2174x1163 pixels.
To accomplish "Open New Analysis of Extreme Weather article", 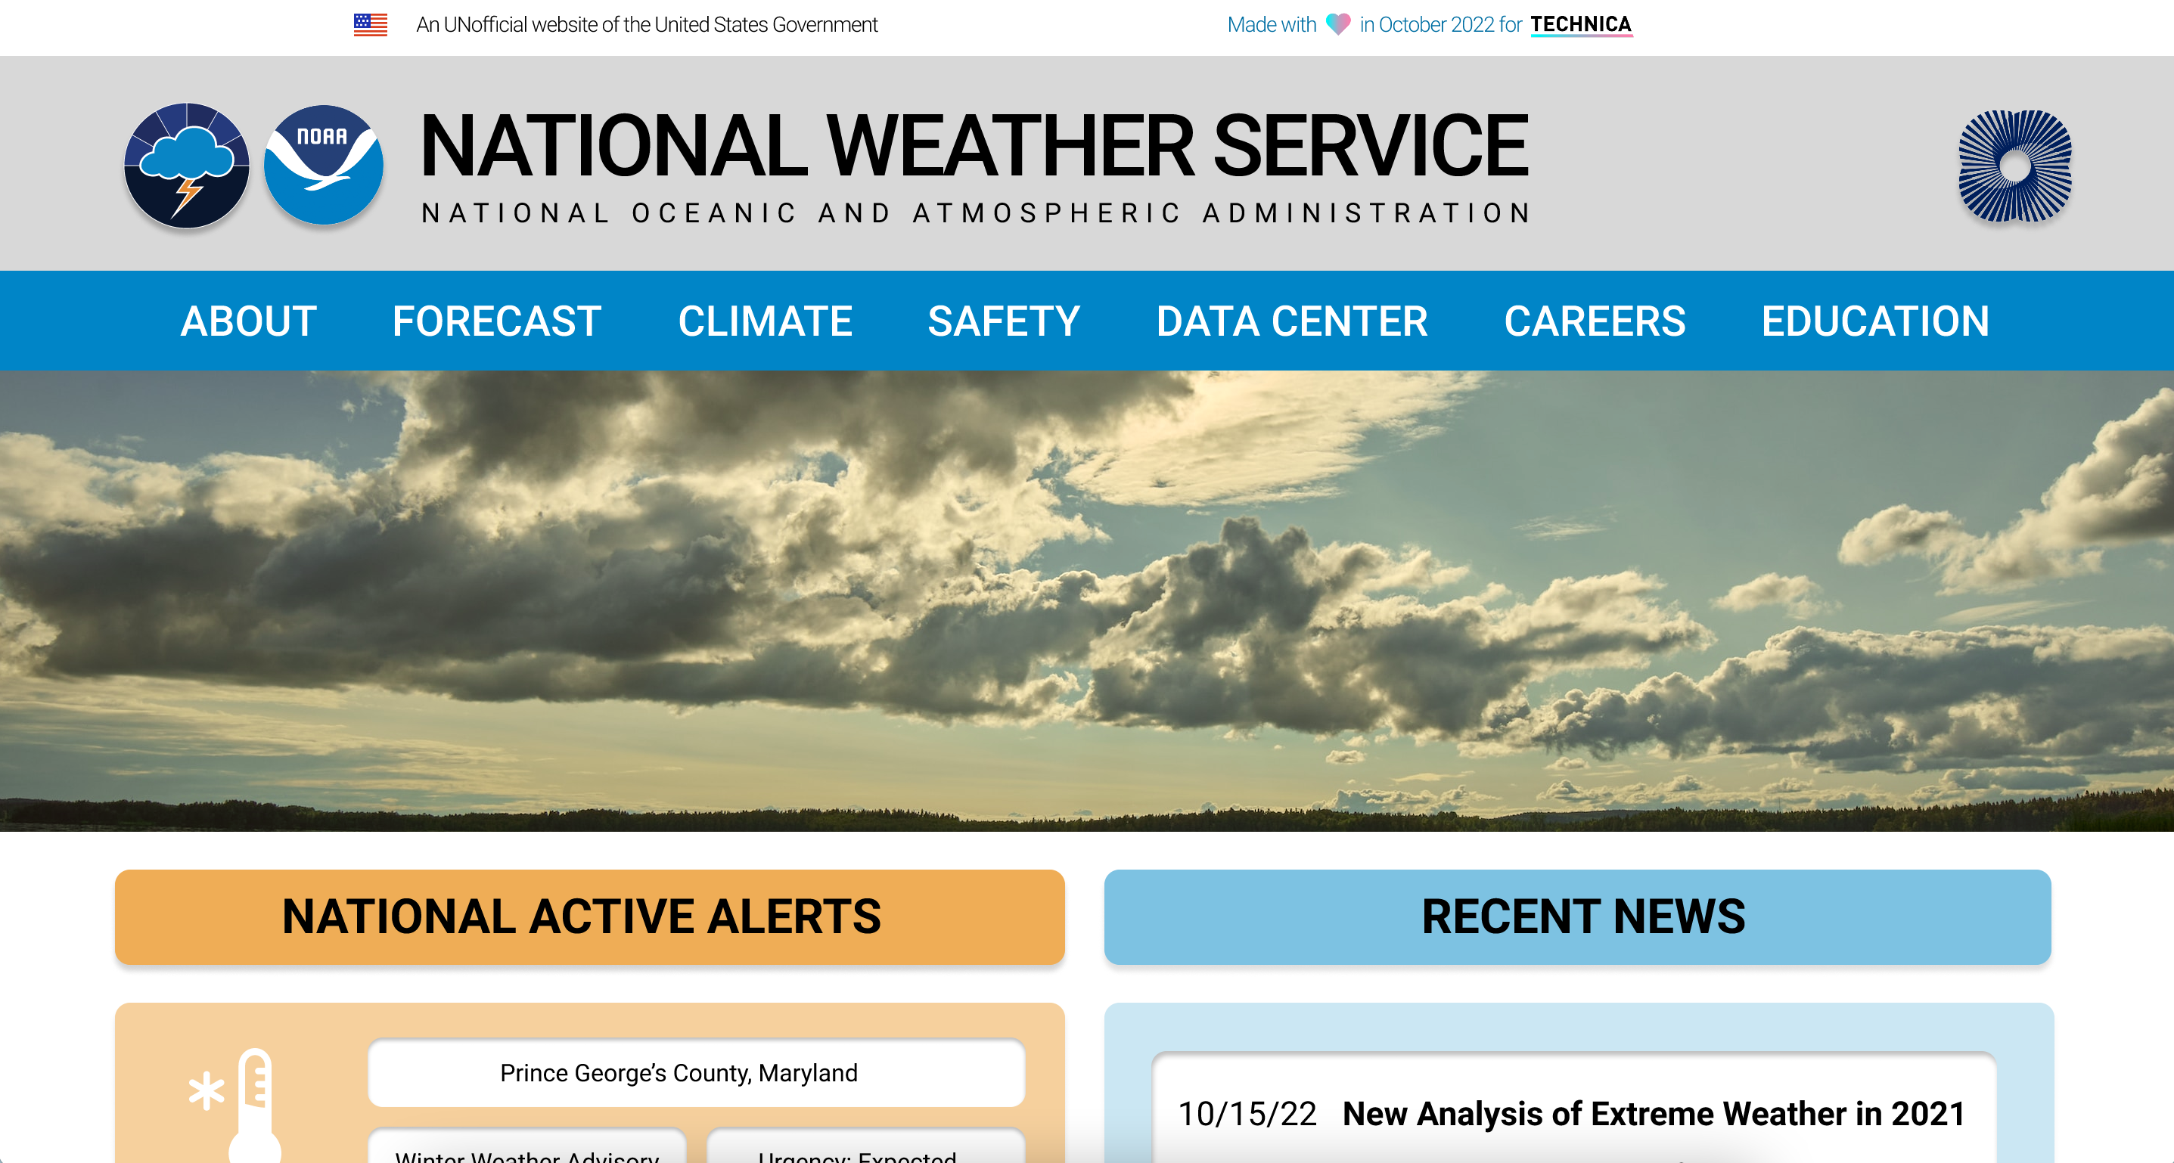I will (x=1654, y=1113).
